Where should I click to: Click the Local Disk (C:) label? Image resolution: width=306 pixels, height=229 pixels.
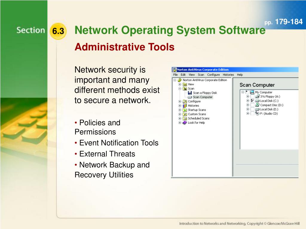269,101
